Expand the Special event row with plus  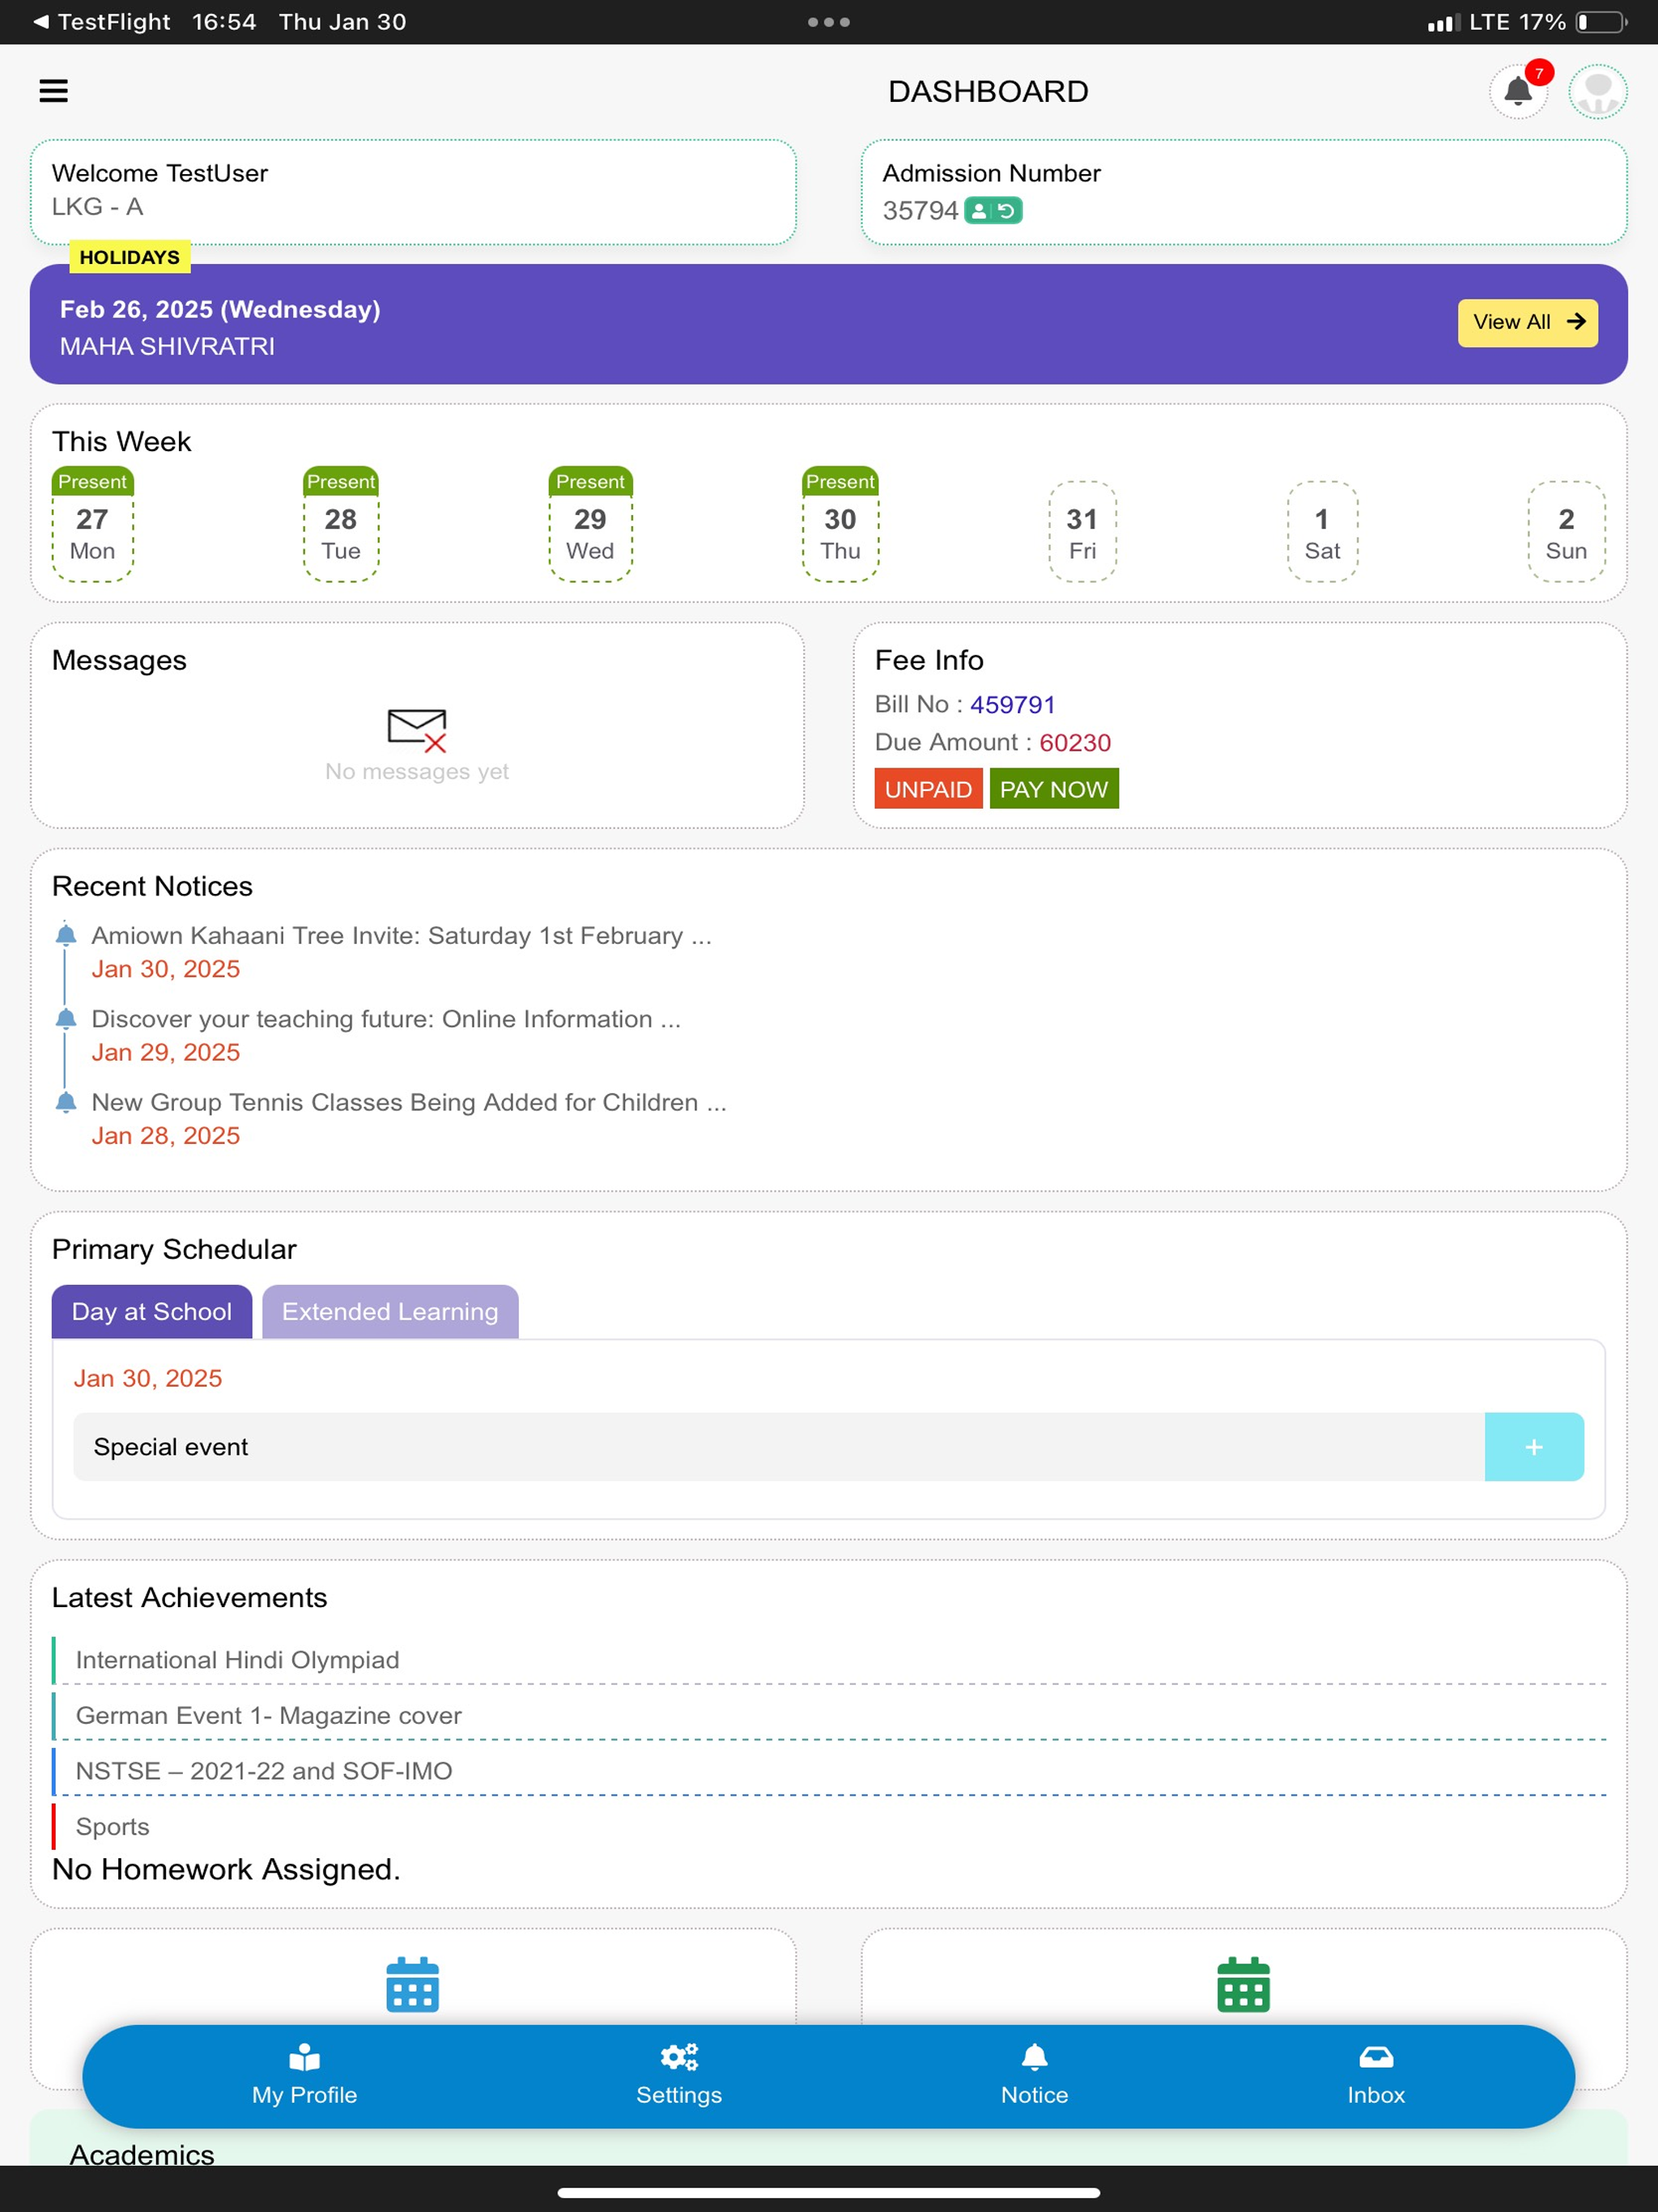(x=1534, y=1446)
